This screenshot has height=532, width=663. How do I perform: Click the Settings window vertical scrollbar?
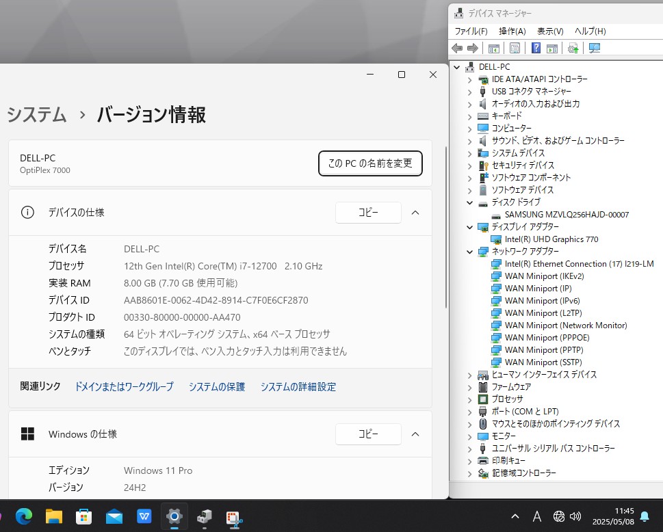[445, 227]
